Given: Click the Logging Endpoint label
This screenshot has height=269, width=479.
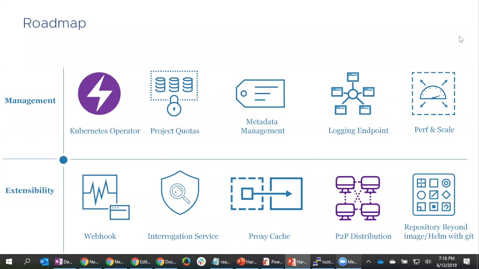Looking at the screenshot, I should click(x=359, y=130).
